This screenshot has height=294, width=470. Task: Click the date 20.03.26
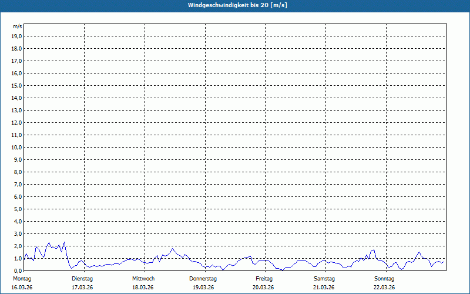pos(263,288)
